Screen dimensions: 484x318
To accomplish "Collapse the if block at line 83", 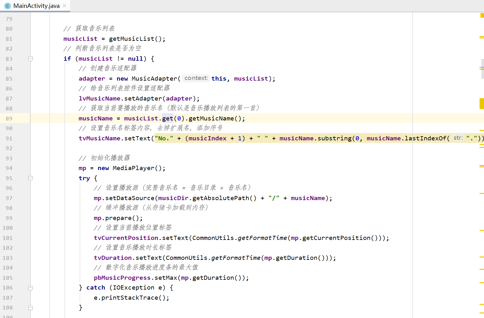I will point(30,59).
